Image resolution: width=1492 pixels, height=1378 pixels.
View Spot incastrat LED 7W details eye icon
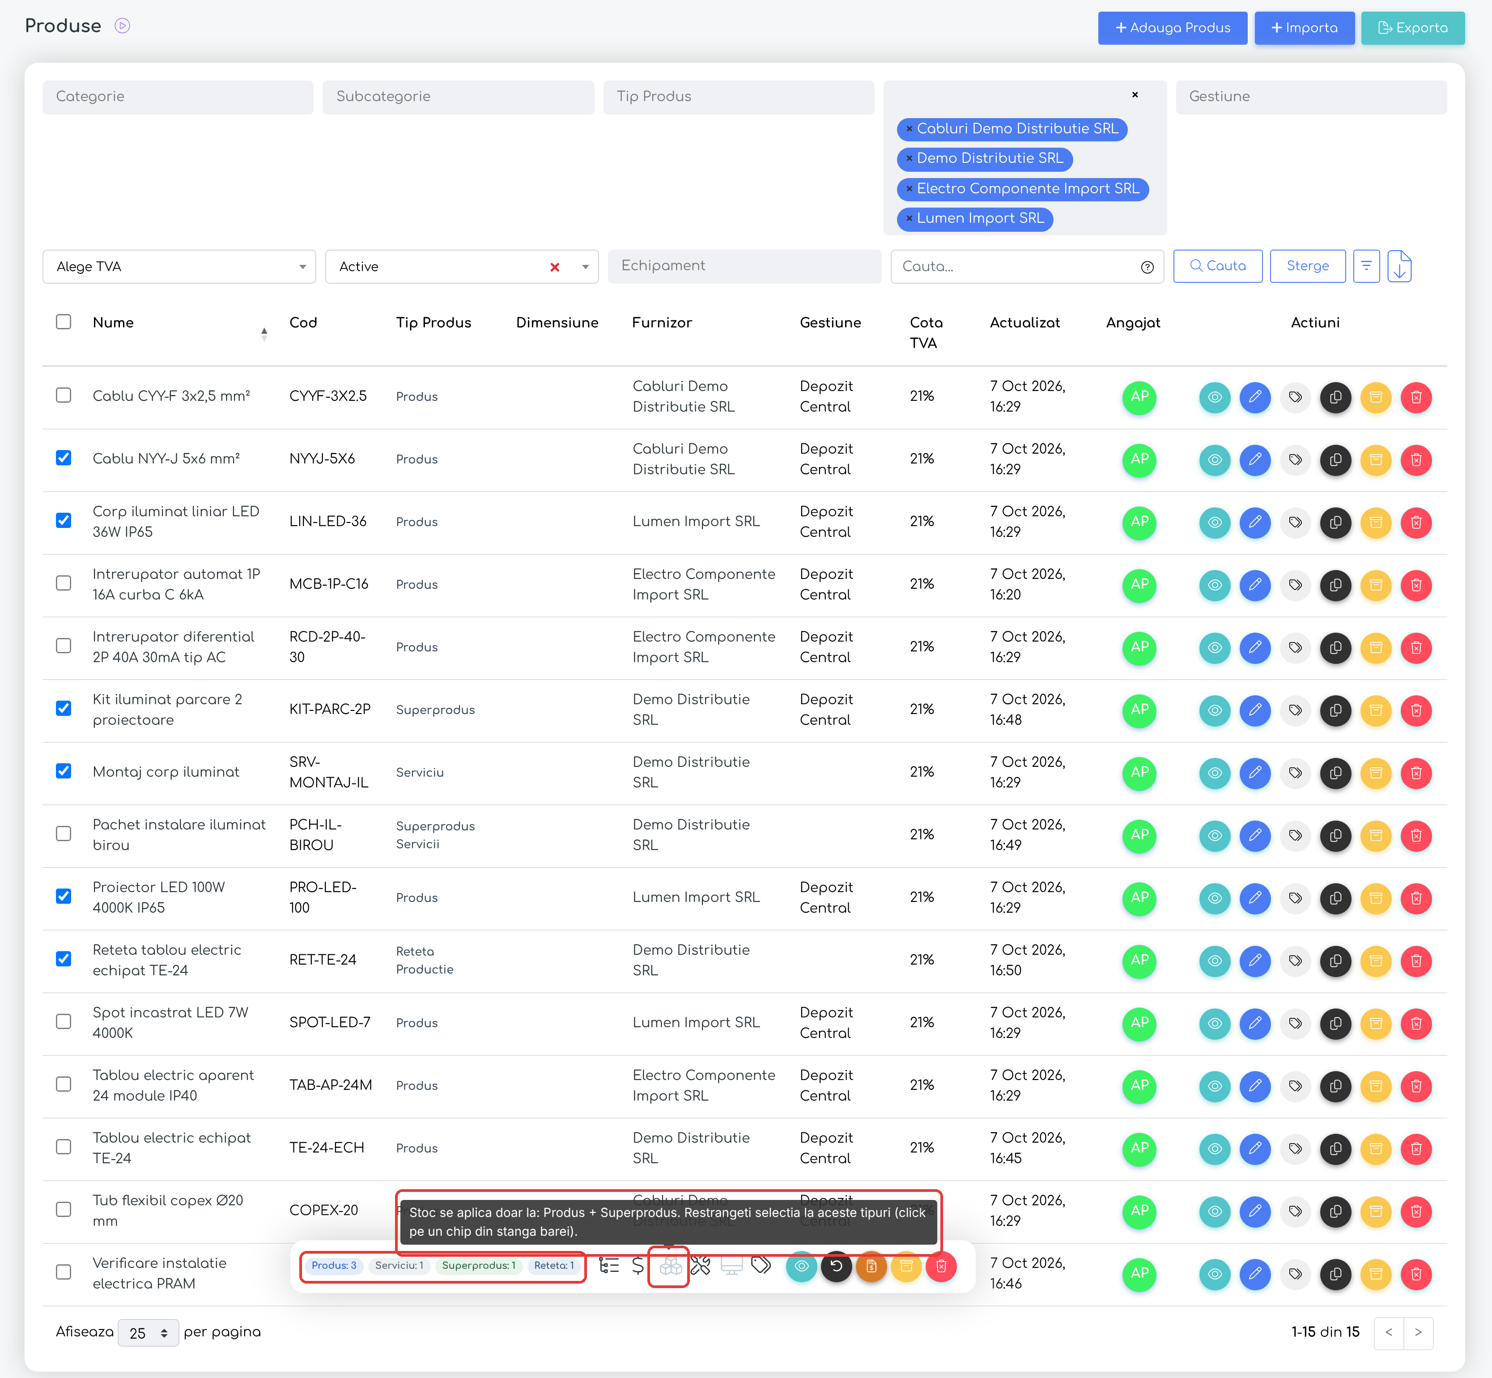point(1215,1023)
